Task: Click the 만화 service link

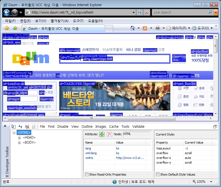Action: pos(199,105)
